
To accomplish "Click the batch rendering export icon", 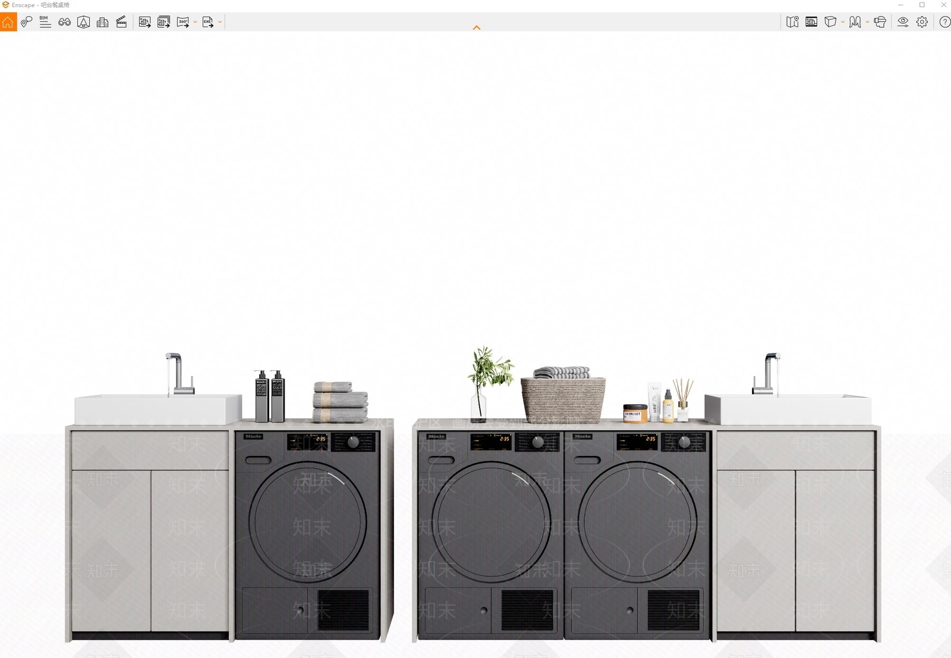I will 163,22.
